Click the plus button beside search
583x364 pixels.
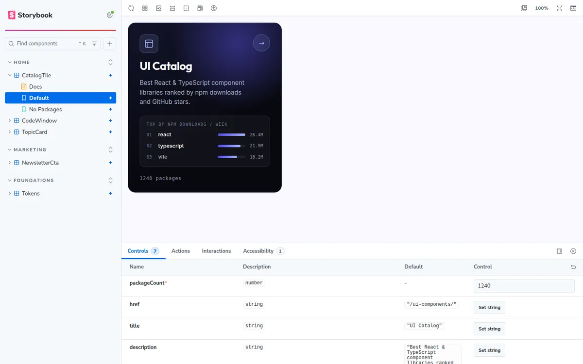[110, 44]
